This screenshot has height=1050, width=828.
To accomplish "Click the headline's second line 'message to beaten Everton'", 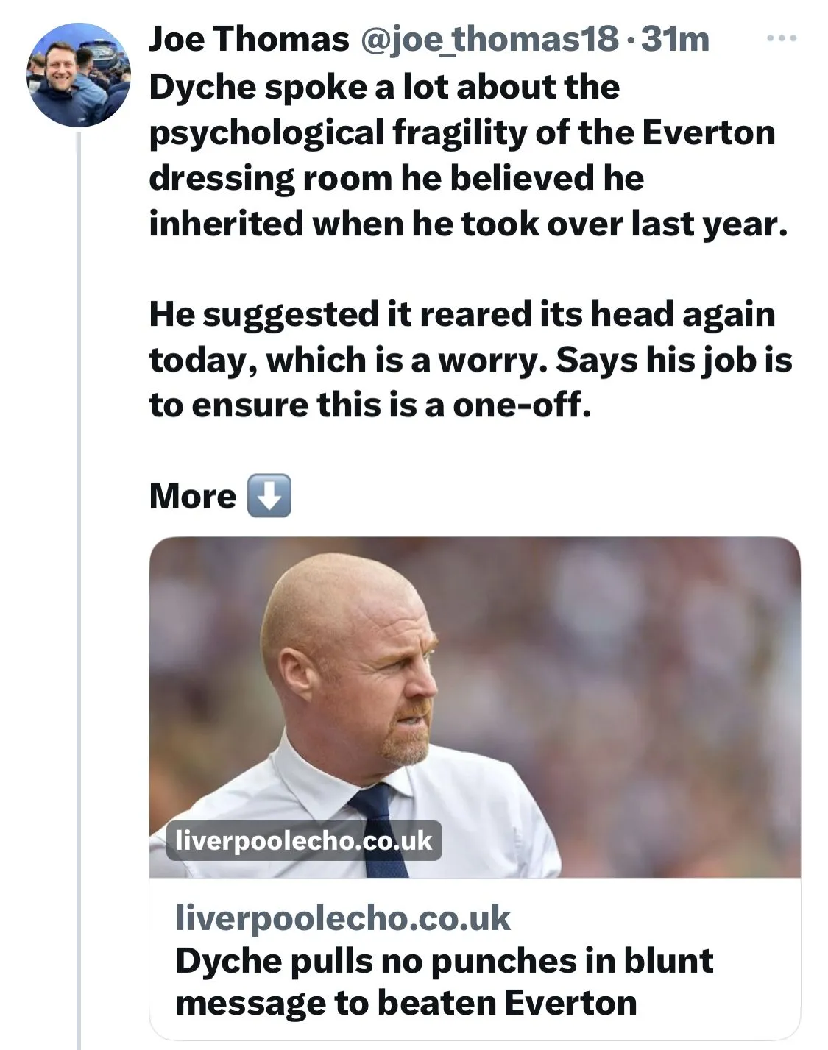I will pos(406,1003).
